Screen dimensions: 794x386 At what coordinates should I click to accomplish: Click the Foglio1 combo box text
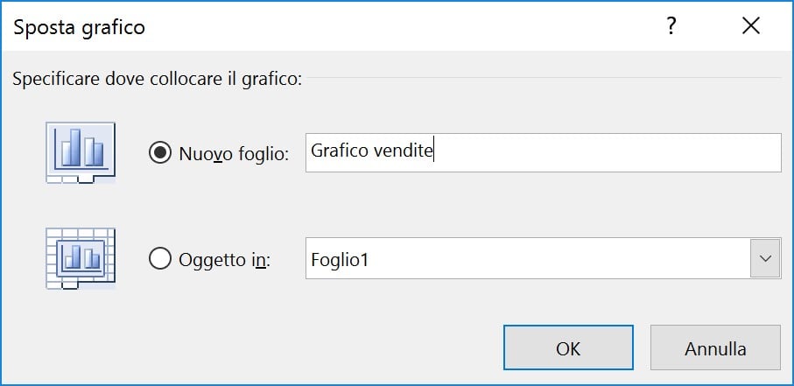[340, 259]
